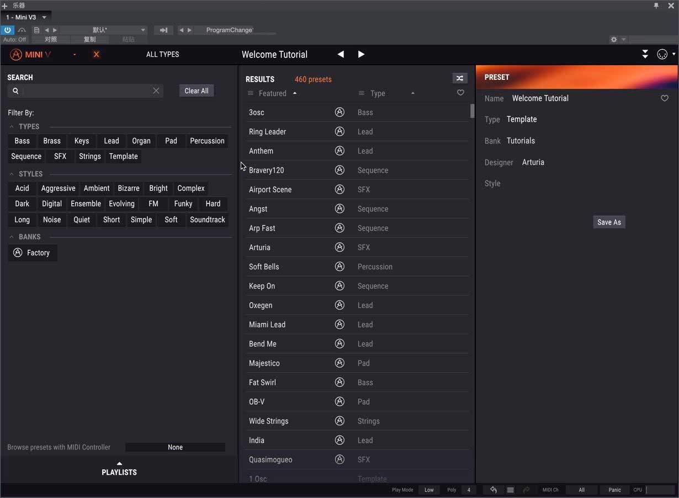Click the 对照 compare button
The height and width of the screenshot is (498, 679).
tap(51, 40)
